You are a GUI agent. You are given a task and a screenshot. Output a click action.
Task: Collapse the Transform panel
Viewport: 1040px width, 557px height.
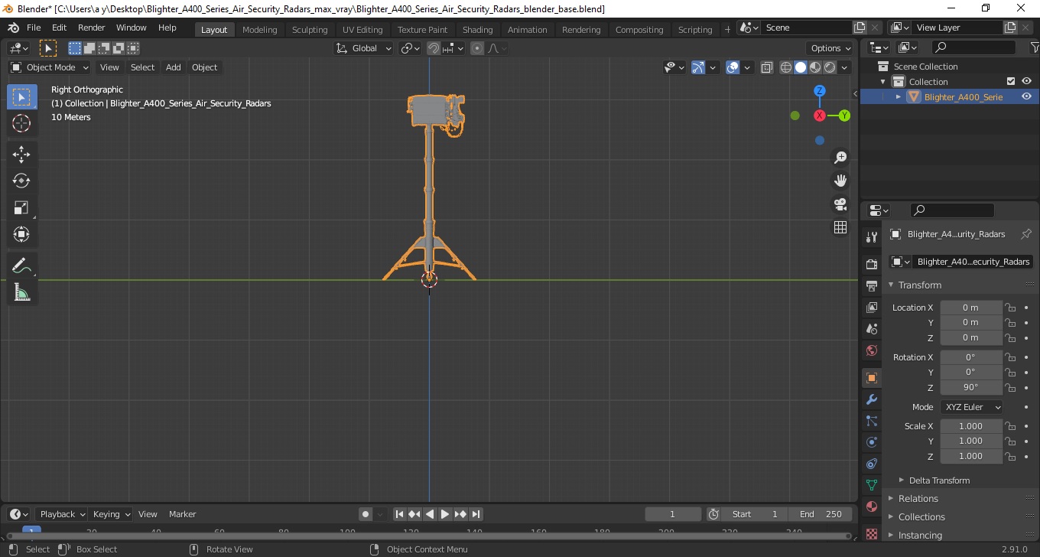tap(920, 285)
